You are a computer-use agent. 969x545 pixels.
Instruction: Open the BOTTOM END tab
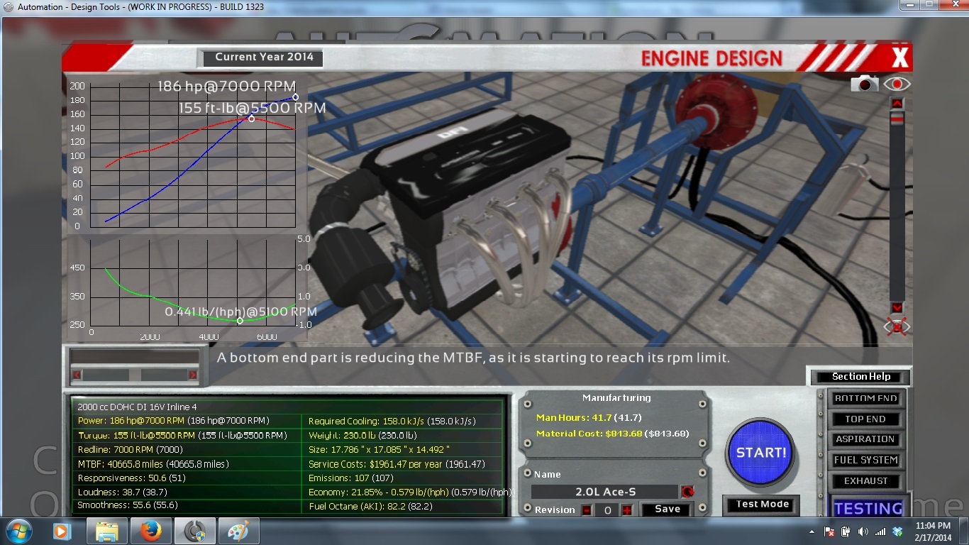tap(866, 399)
